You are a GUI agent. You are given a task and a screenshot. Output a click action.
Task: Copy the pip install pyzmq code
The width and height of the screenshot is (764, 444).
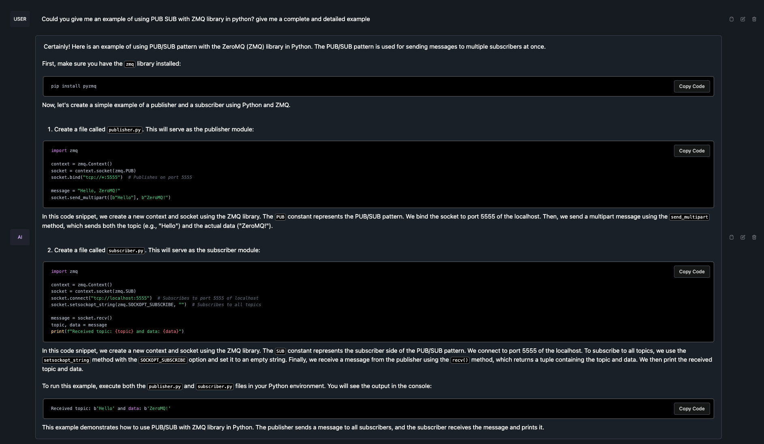tap(691, 86)
